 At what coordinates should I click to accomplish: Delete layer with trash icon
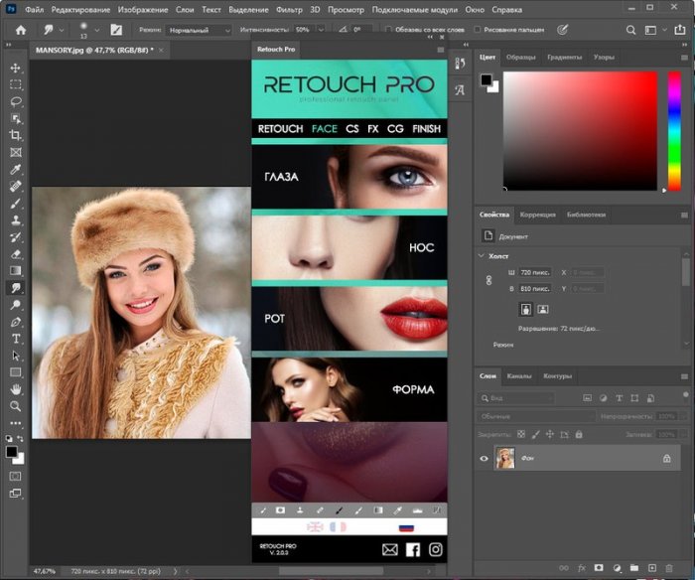tap(669, 567)
